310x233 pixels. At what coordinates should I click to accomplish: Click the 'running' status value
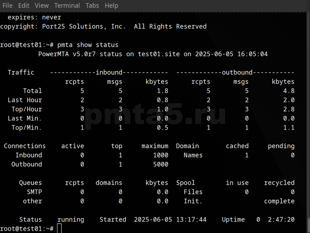tap(71, 220)
